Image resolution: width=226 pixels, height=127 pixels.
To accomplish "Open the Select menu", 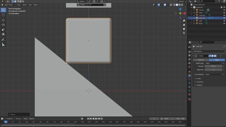I will click(25, 5).
